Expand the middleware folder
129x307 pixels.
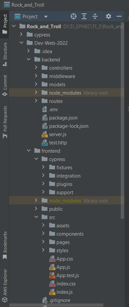click(36, 76)
